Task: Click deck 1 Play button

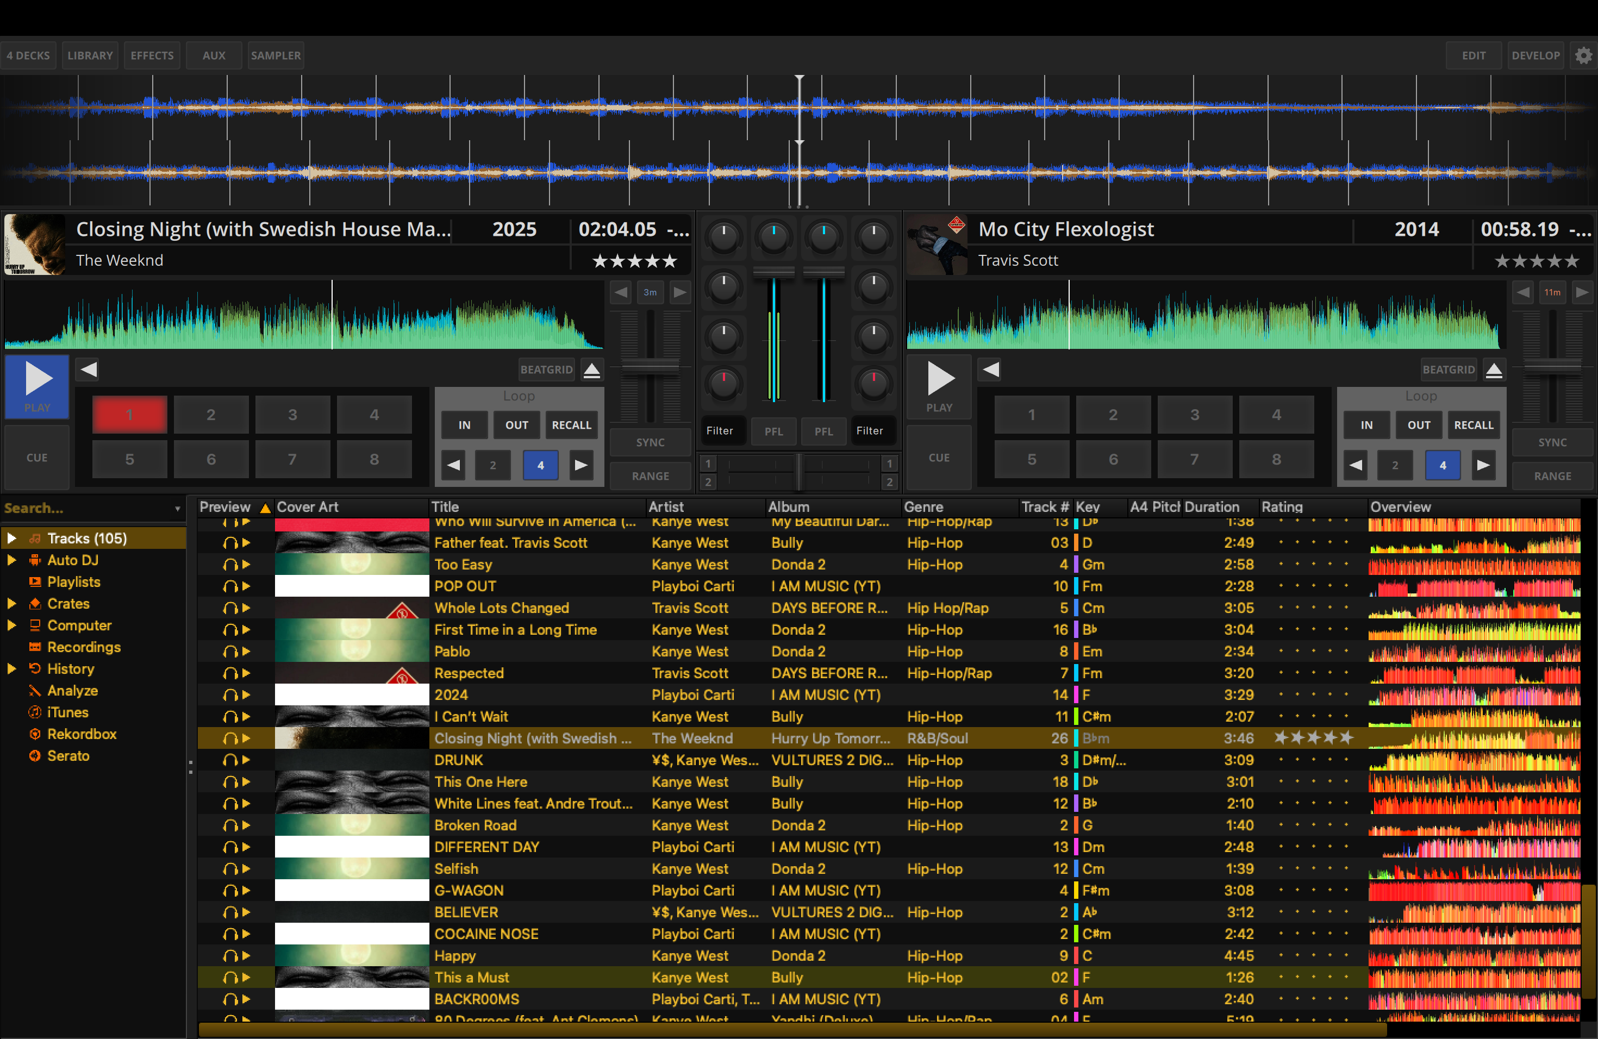Action: click(37, 386)
